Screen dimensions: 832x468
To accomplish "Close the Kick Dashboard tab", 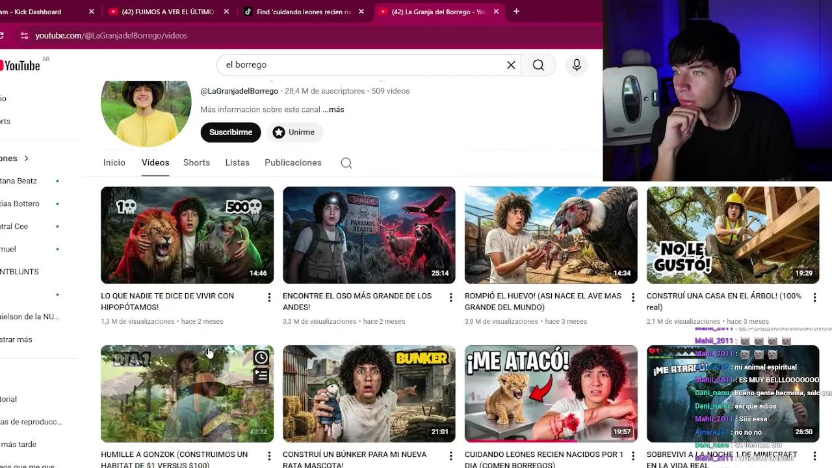I will click(x=91, y=12).
